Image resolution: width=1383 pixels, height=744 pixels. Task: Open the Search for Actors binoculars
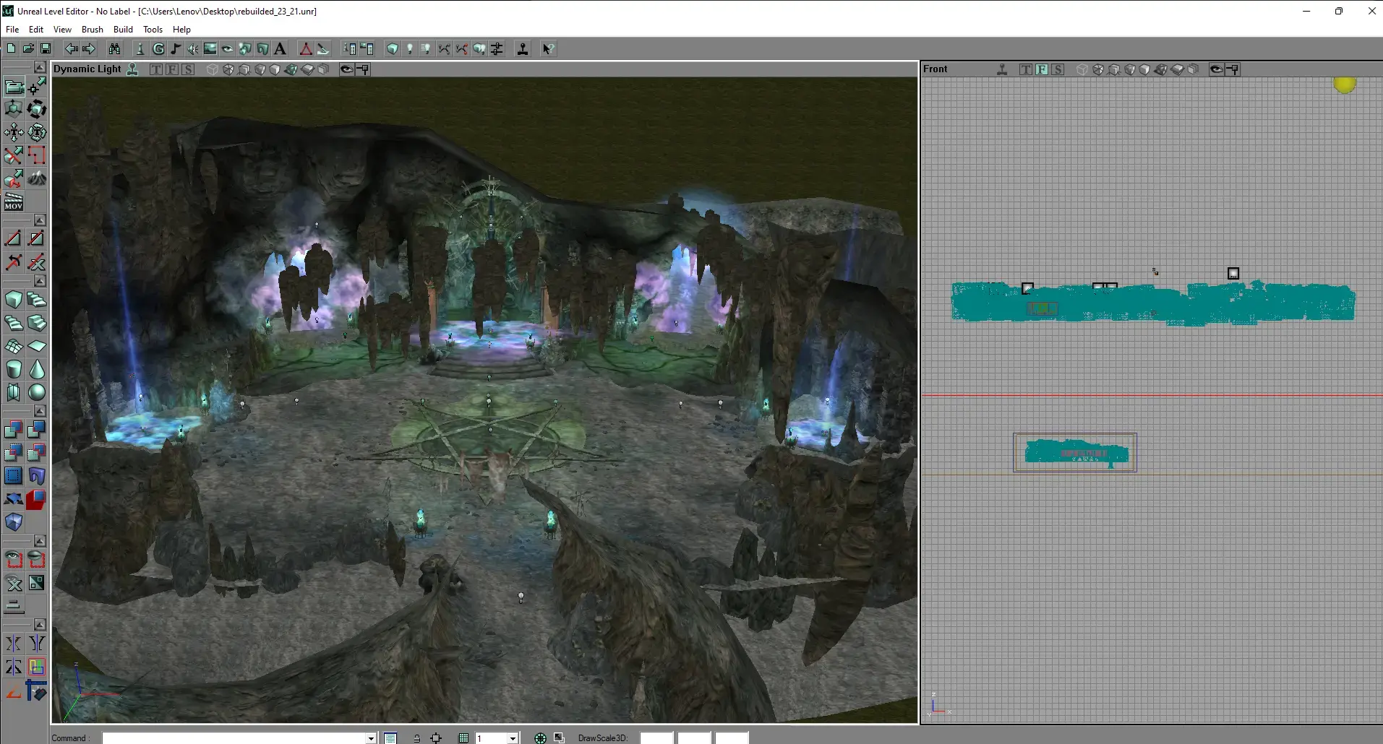[x=114, y=49]
